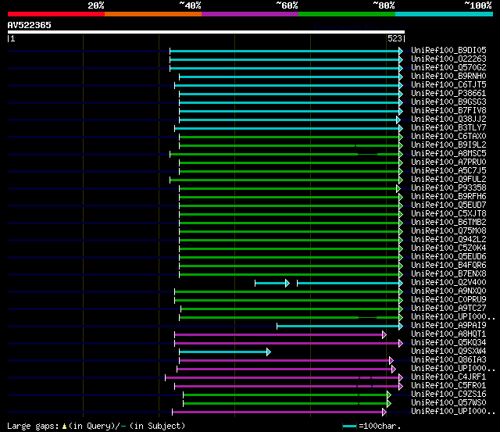Select the UniRef100_C6TAX0 hit
The width and height of the screenshot is (500, 432).
click(x=448, y=137)
